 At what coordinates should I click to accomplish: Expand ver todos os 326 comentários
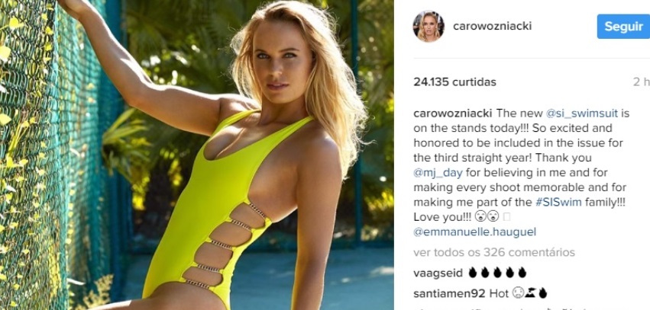494,252
